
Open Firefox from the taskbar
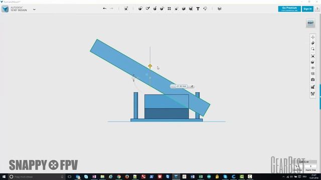tap(127, 176)
